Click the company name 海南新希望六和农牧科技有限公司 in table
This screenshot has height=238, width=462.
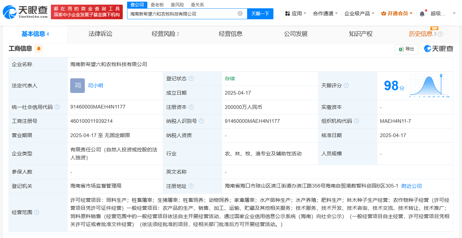(109, 64)
